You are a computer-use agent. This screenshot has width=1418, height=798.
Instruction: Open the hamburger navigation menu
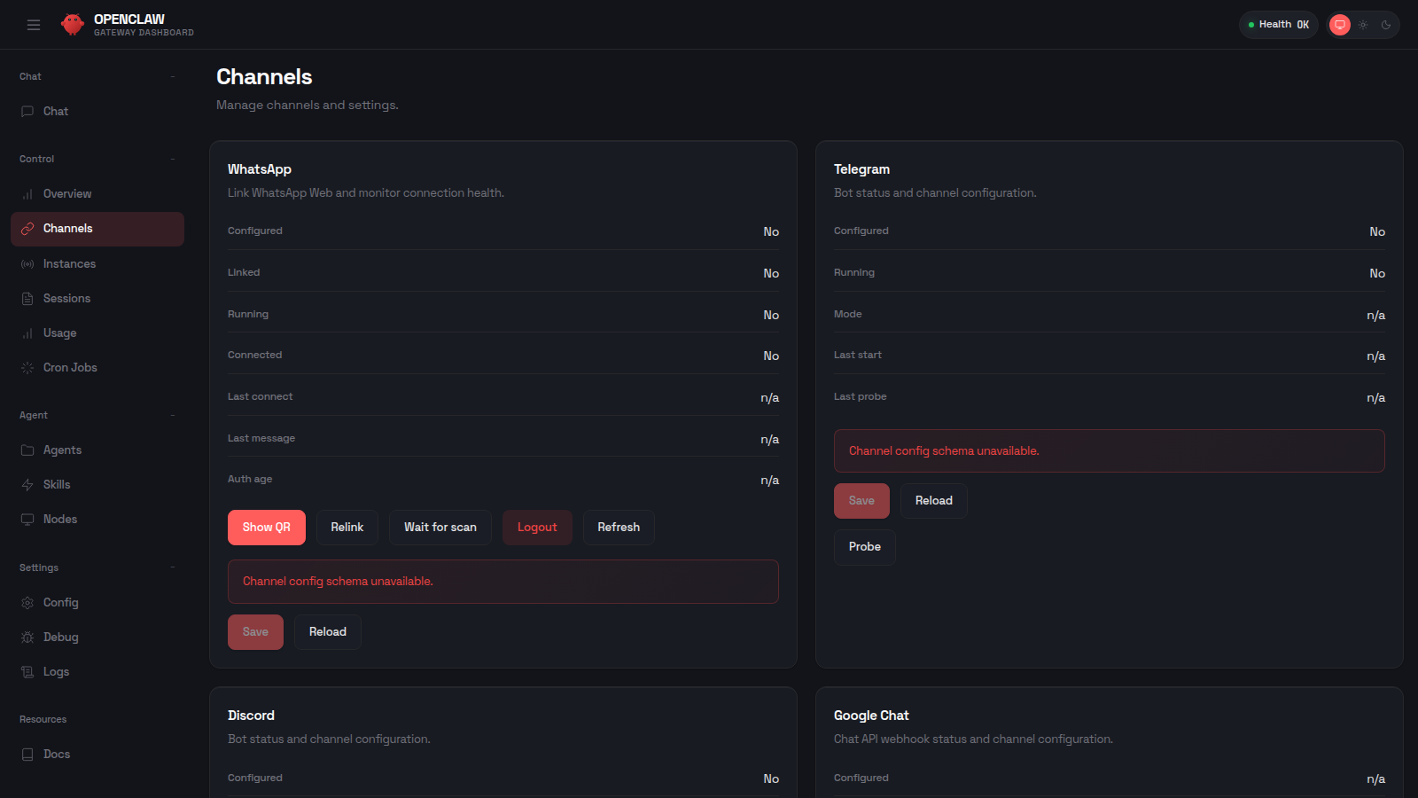pyautogui.click(x=34, y=24)
